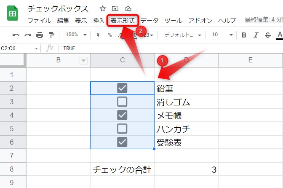283x188 pixels.
Task: Open the font size 10 dropdown
Action: click(x=222, y=35)
